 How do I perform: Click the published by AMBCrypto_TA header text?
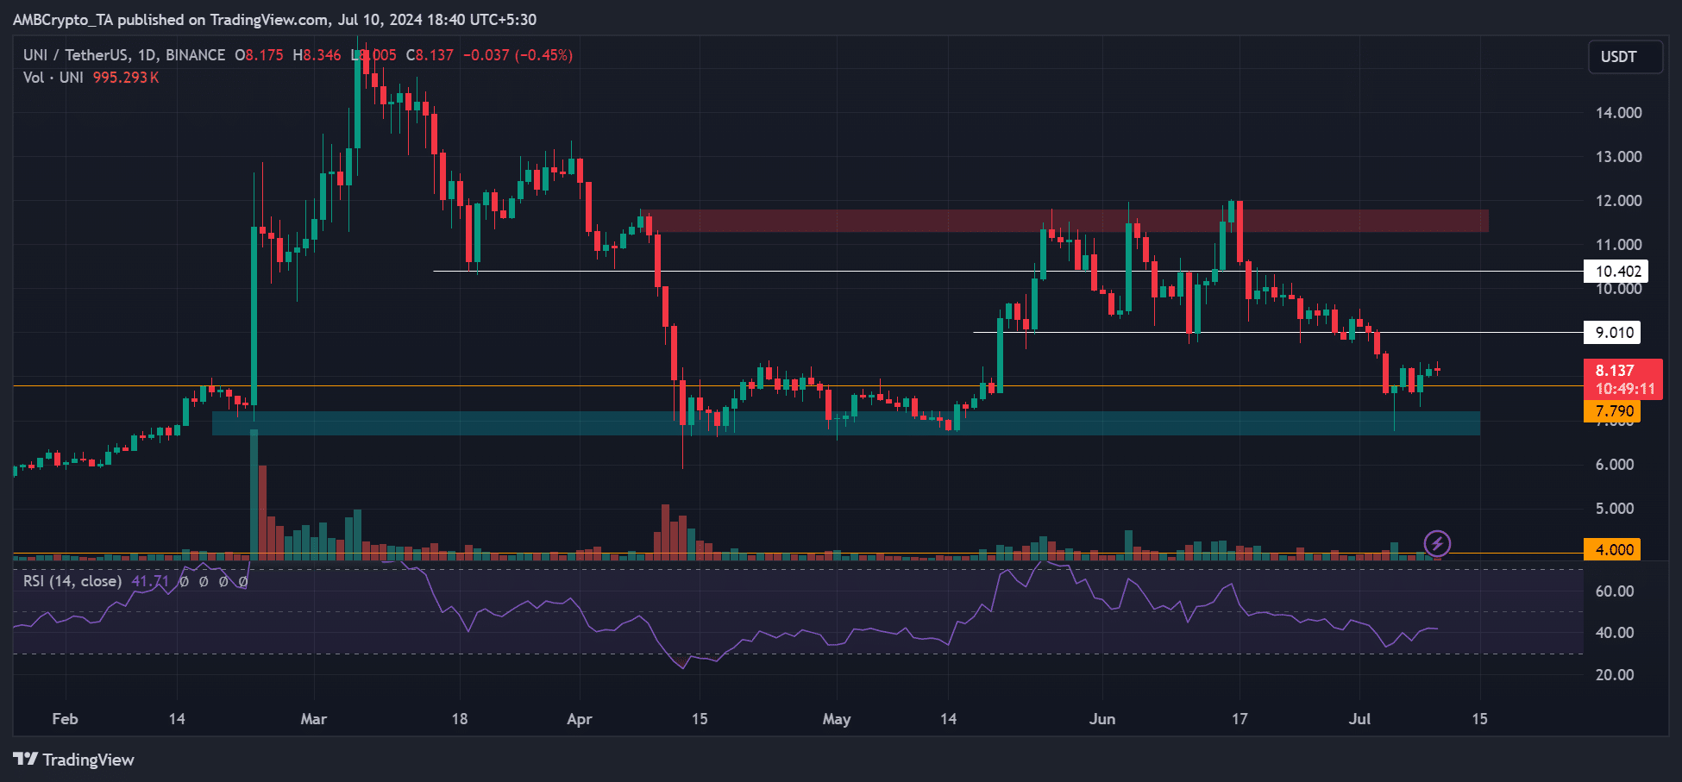(x=274, y=19)
